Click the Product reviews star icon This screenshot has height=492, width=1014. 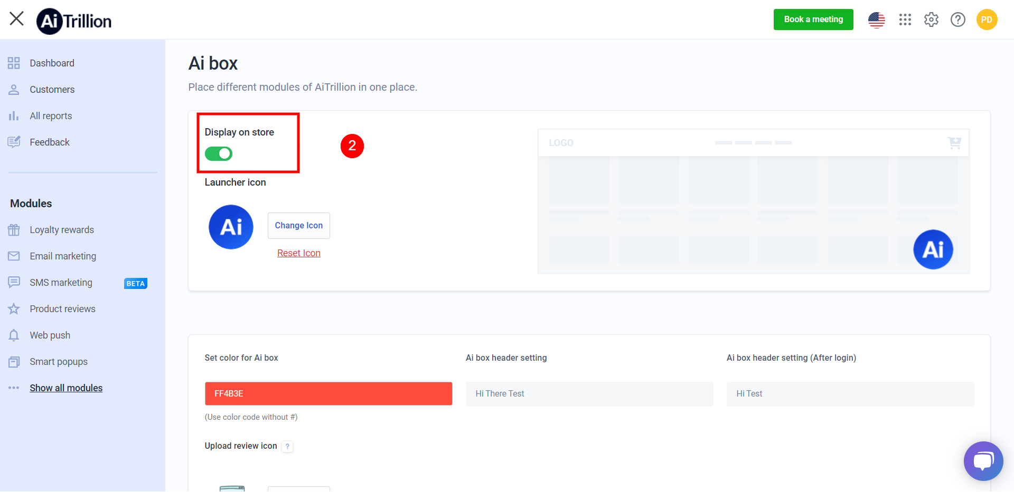tap(14, 309)
